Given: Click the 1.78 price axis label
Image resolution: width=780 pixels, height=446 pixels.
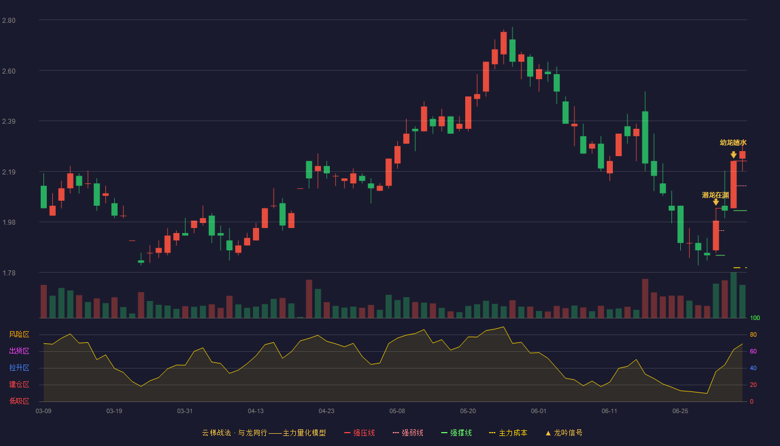Looking at the screenshot, I should coord(9,273).
